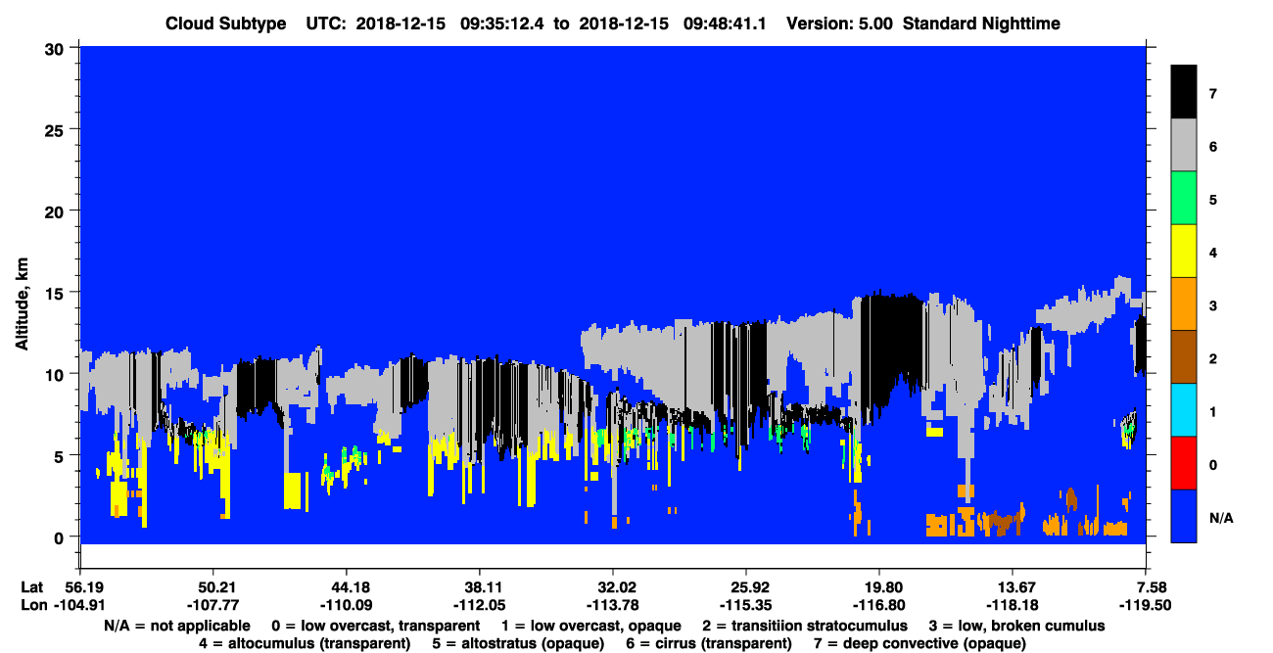Viewport: 1273px width, 653px height.
Task: Click longitude value -107.77
Action: click(212, 605)
